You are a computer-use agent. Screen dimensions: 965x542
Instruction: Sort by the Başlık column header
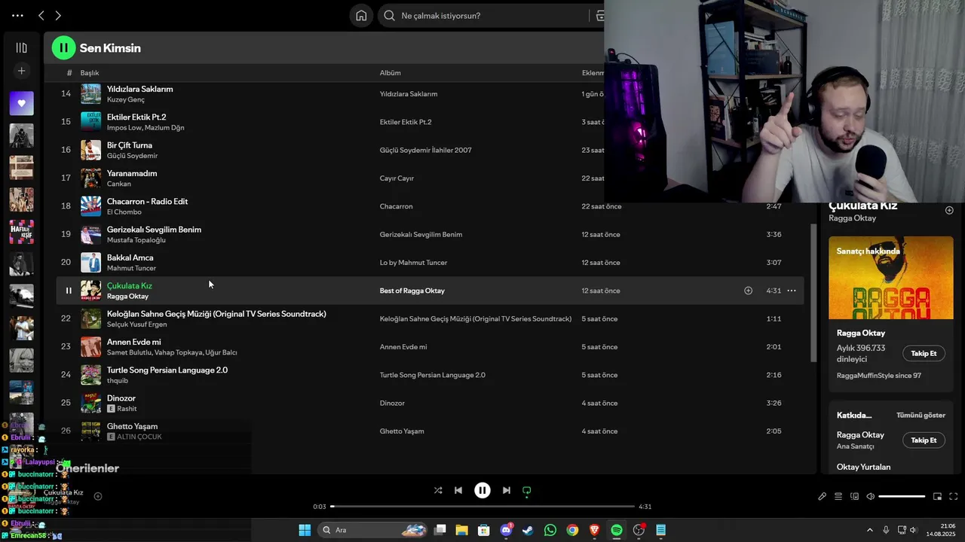[x=90, y=73]
